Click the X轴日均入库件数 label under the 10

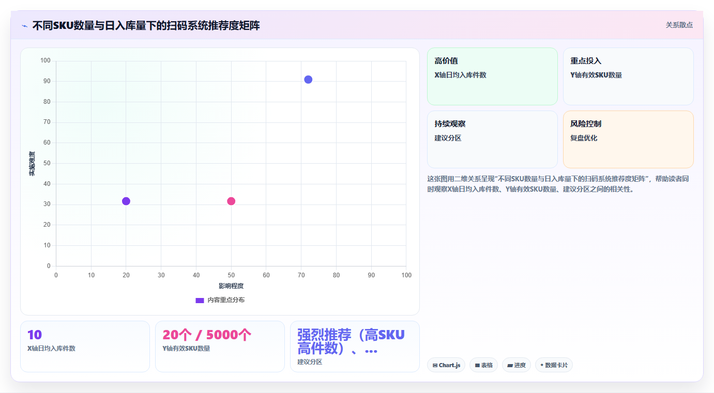tap(51, 349)
